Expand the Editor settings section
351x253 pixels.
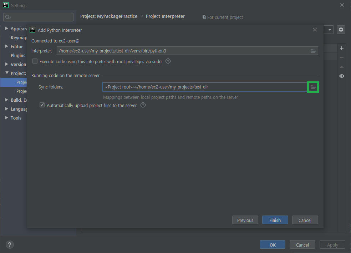coord(7,46)
